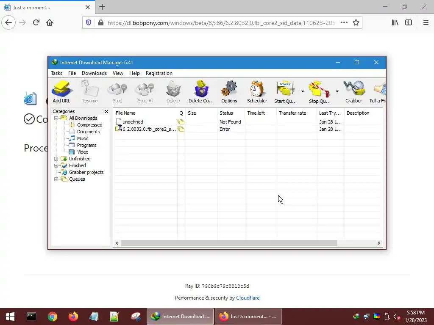Click the scroll left arrow in the list
This screenshot has height=325, width=434.
[x=117, y=243]
